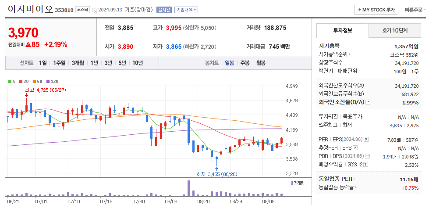Open the 동일업종 등락률 link
The height and width of the screenshot is (205, 429).
(x=338, y=187)
